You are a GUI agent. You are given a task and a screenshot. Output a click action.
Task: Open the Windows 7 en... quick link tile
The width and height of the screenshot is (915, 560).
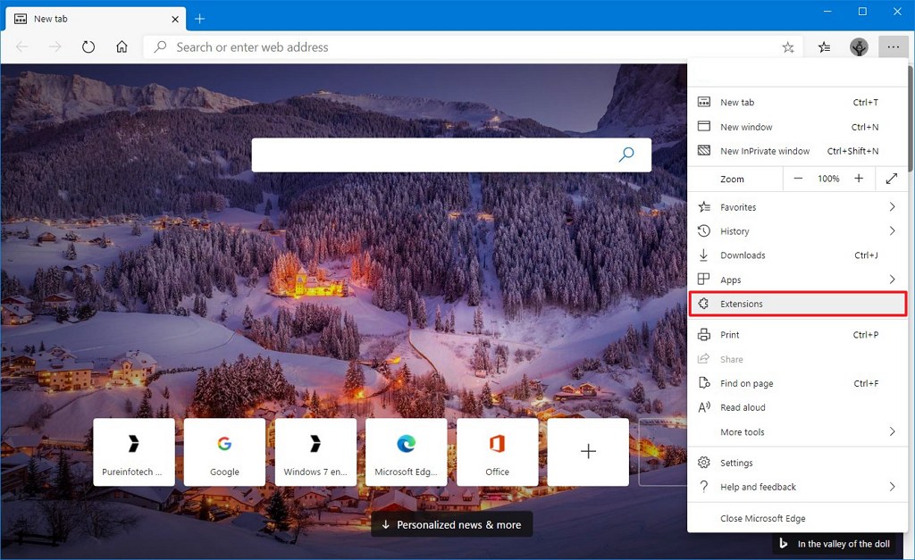click(315, 452)
